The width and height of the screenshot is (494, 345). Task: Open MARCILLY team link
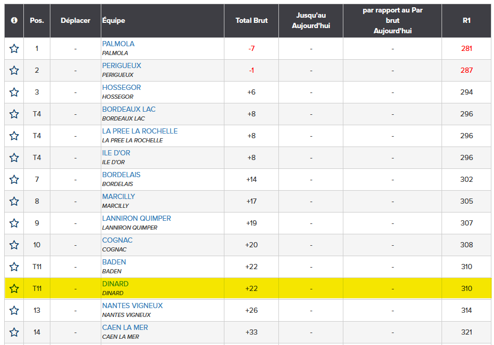pos(118,196)
